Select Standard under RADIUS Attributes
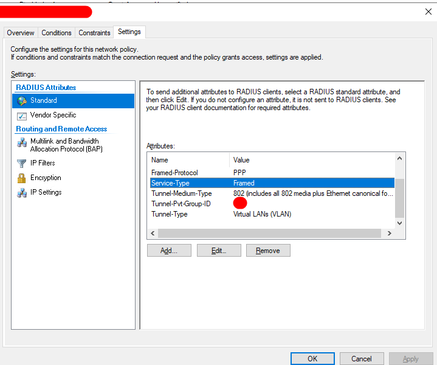The height and width of the screenshot is (365, 437). point(74,101)
